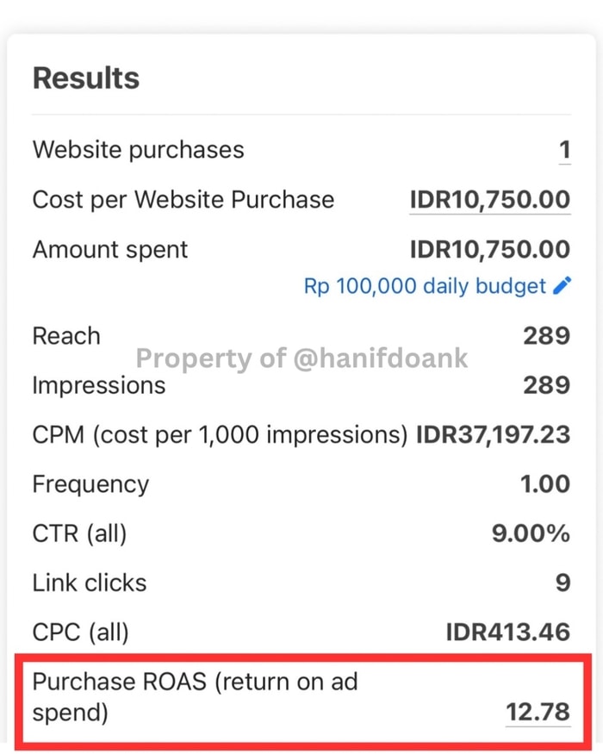Select the CTR (all) value 9.00%

pyautogui.click(x=531, y=533)
